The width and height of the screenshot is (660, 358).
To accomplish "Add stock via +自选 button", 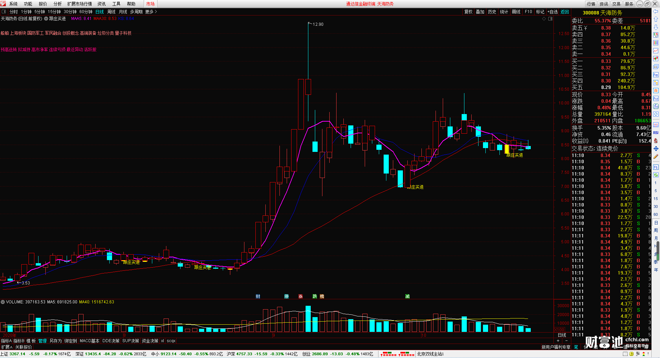I will coord(552,12).
